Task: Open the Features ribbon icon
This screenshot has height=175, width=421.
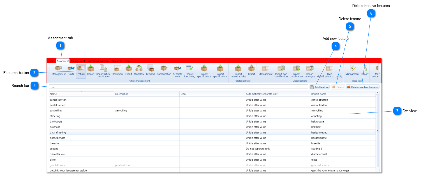Action: [x=81, y=71]
